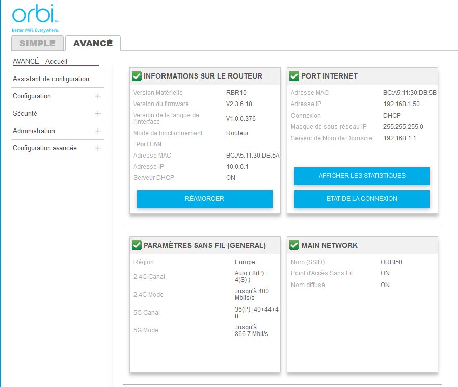The width and height of the screenshot is (458, 387).
Task: Click AFFICHER LES STATISTIQUES button
Action: point(362,176)
